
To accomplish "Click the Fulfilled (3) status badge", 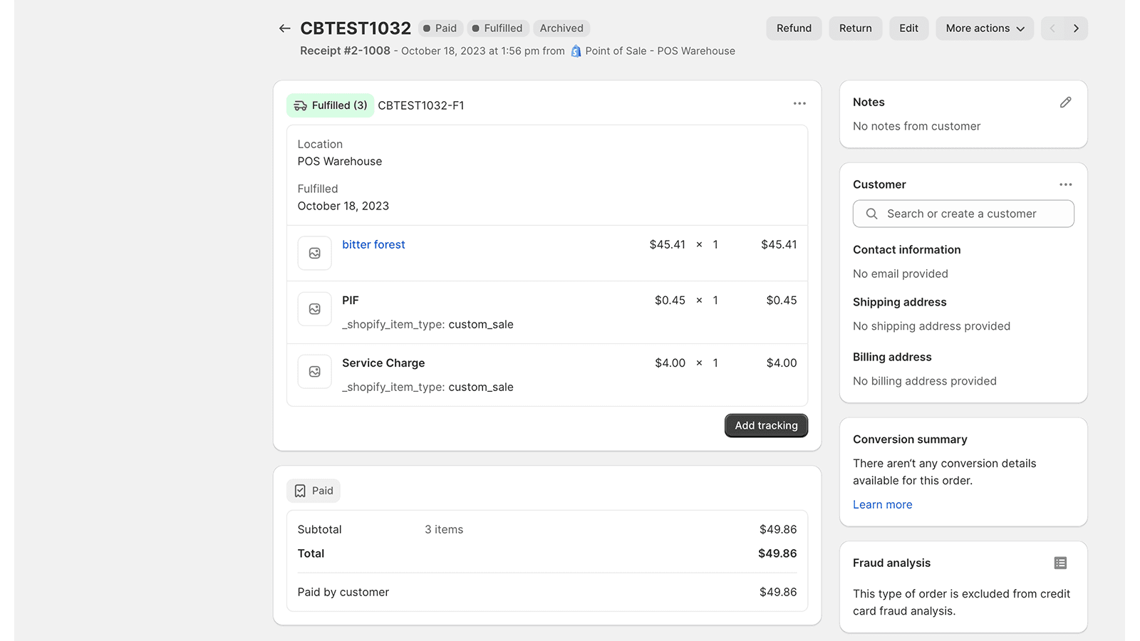I will (x=331, y=105).
